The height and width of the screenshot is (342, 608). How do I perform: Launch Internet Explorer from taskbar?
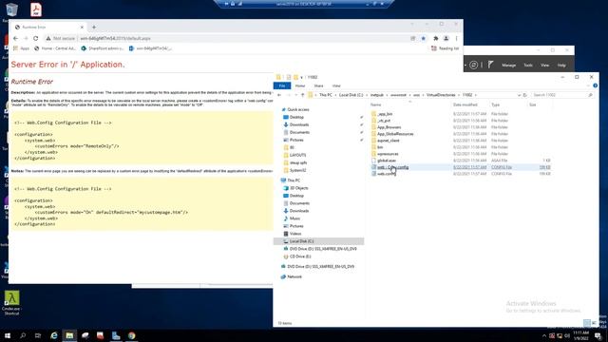pyautogui.click(x=54, y=335)
